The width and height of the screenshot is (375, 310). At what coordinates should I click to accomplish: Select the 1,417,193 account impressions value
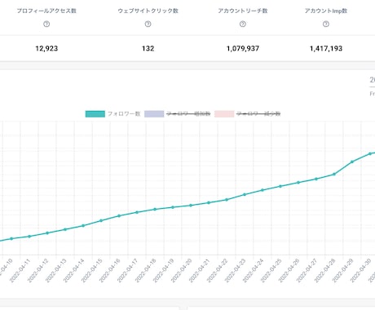point(326,48)
